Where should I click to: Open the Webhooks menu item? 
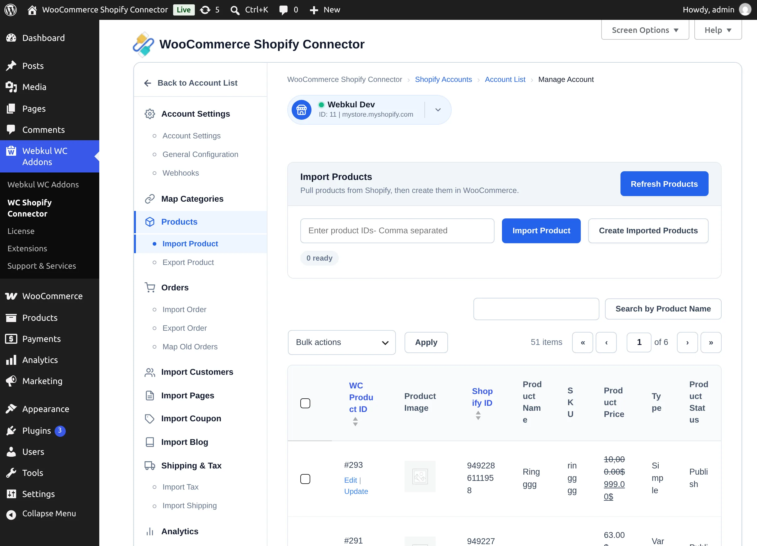coord(181,173)
